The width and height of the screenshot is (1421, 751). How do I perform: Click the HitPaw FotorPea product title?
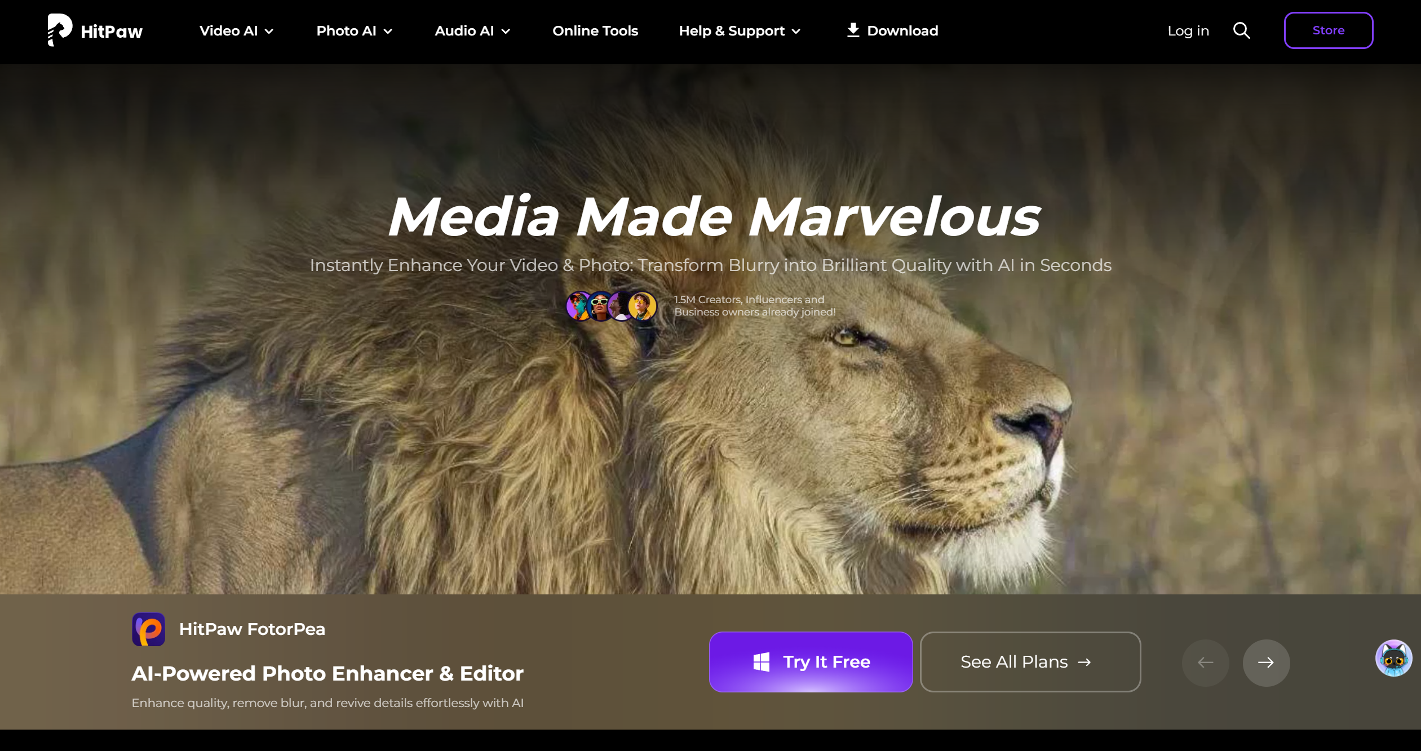pyautogui.click(x=252, y=629)
